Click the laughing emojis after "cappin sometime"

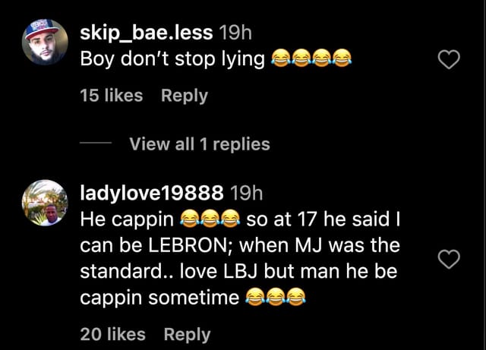click(x=276, y=297)
